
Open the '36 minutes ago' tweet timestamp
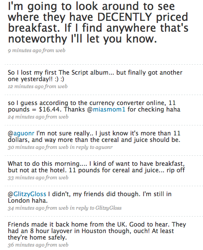[x=26, y=245]
